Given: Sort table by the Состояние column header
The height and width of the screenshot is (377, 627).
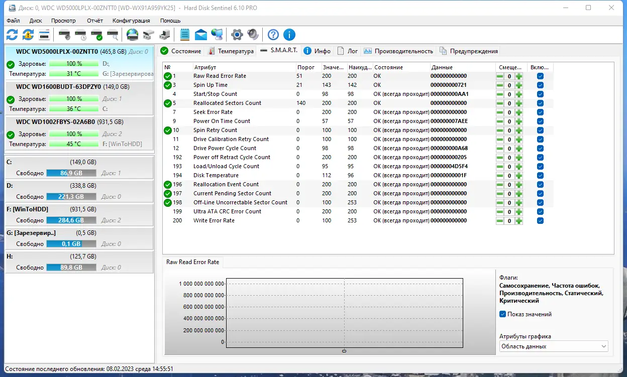Looking at the screenshot, I should [x=401, y=67].
